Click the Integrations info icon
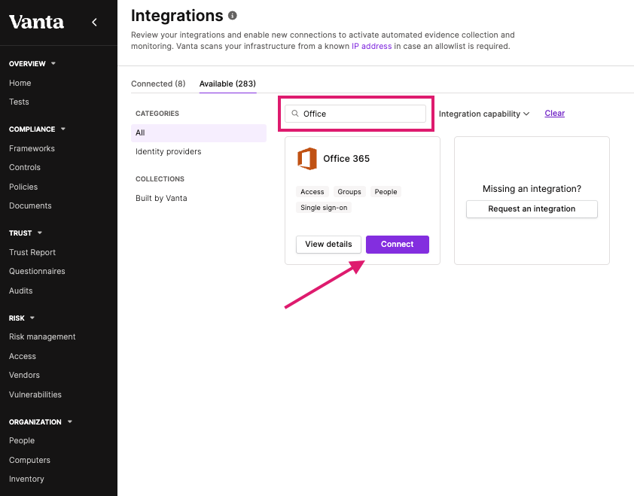The width and height of the screenshot is (634, 496). point(233,15)
